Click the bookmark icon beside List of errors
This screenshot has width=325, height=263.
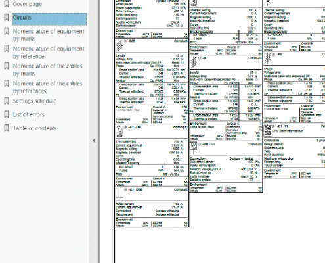tap(7, 114)
